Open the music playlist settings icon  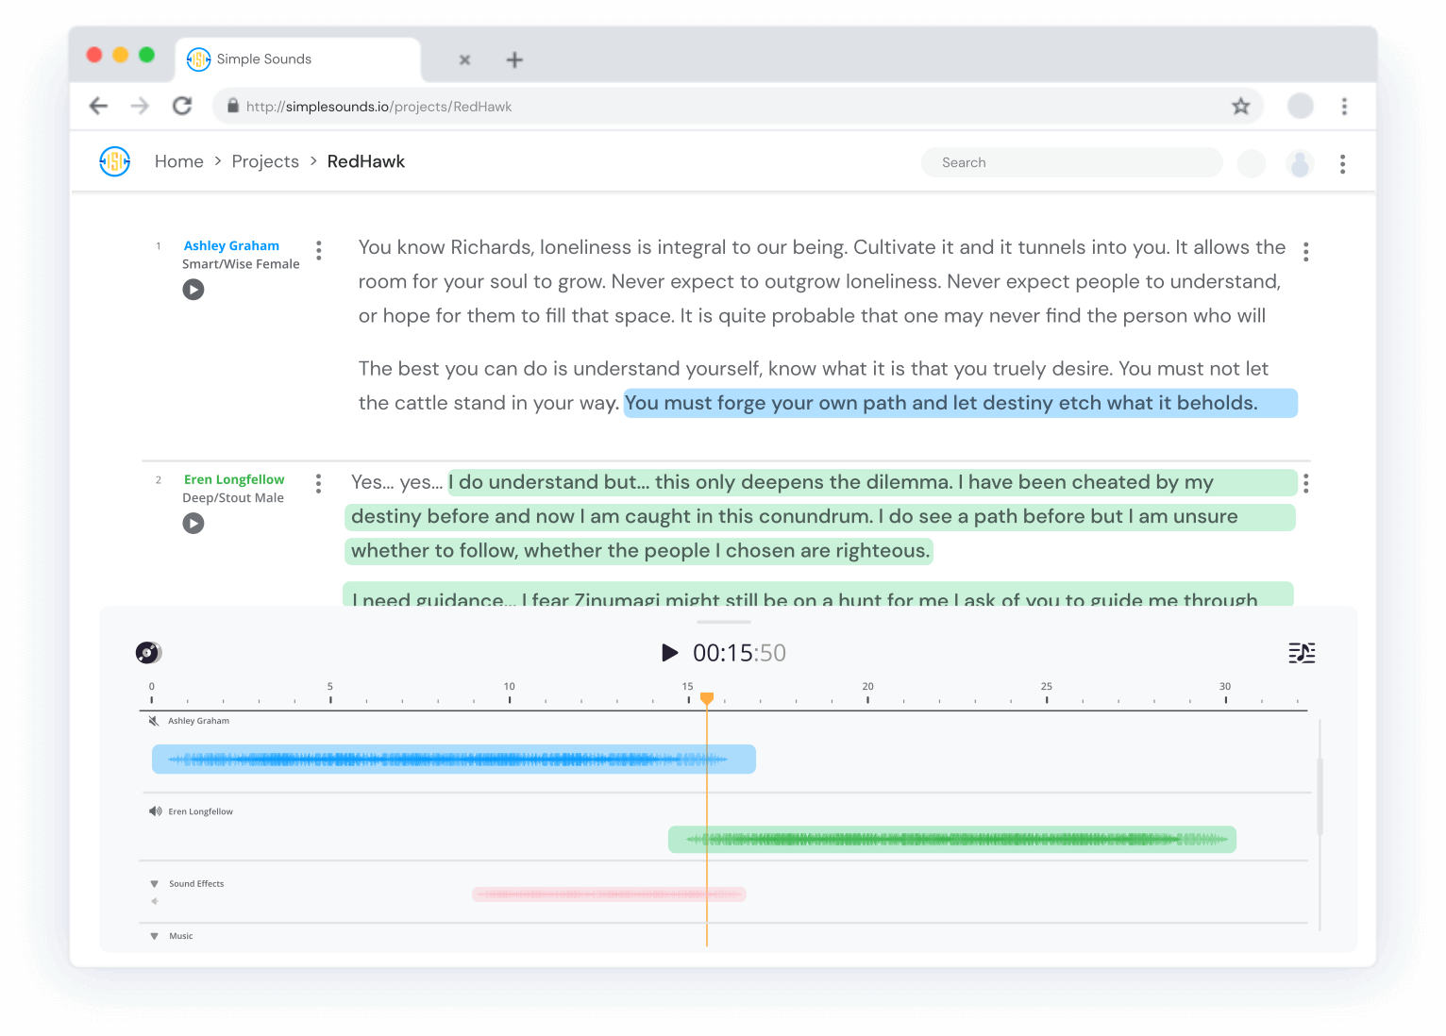pyautogui.click(x=1302, y=653)
